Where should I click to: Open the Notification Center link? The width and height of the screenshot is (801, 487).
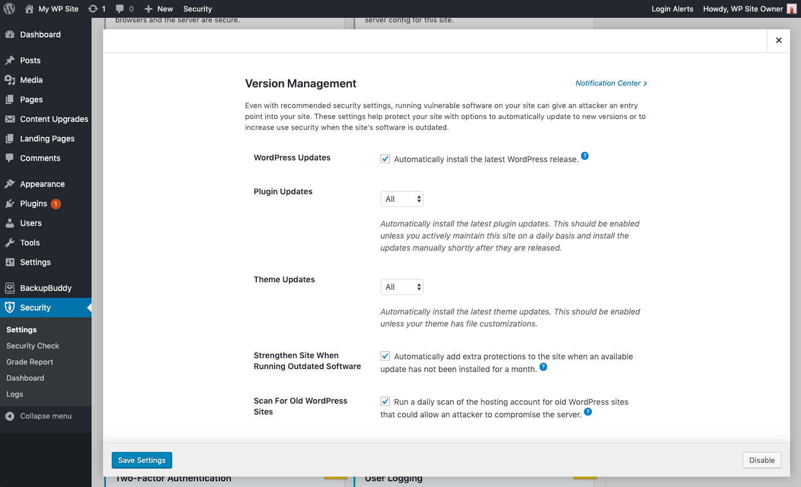pos(611,83)
